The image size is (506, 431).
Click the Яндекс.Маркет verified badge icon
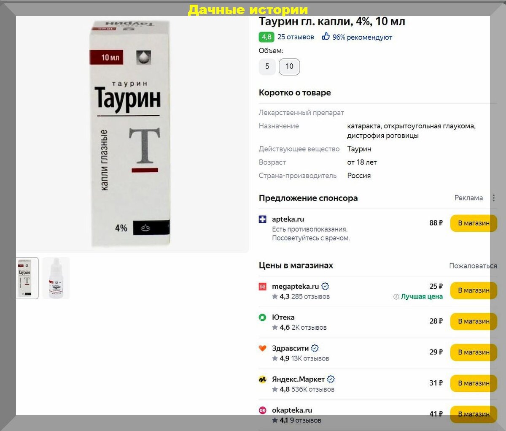(331, 379)
